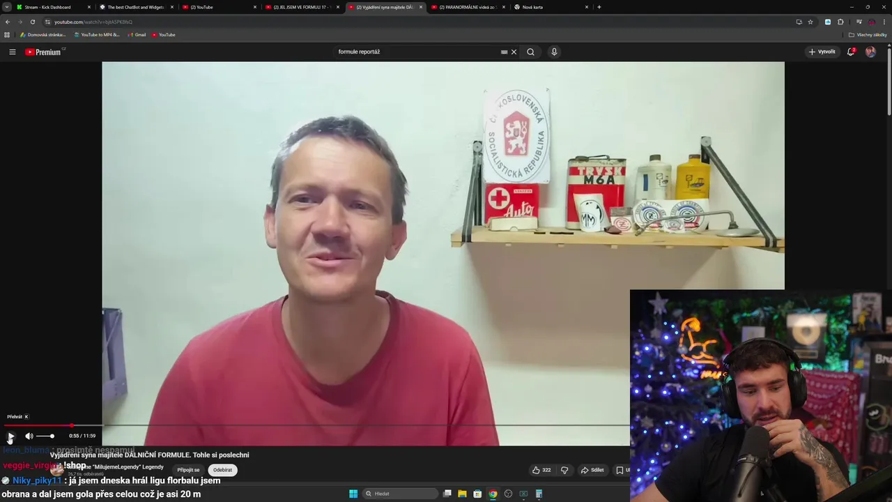The height and width of the screenshot is (502, 892).
Task: Open YouTube account avatar menu
Action: click(x=870, y=52)
